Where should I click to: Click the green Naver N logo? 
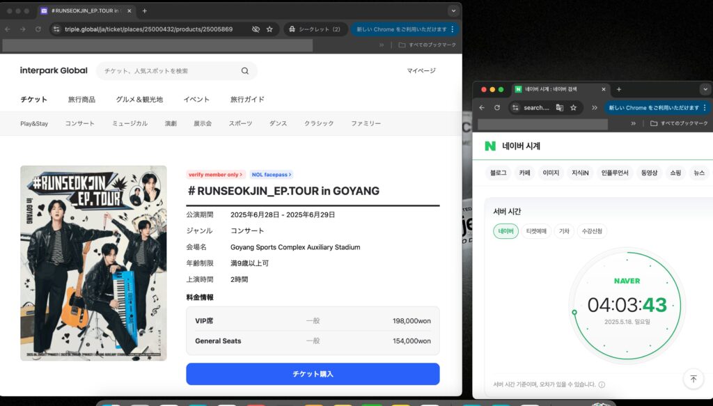[x=490, y=146]
